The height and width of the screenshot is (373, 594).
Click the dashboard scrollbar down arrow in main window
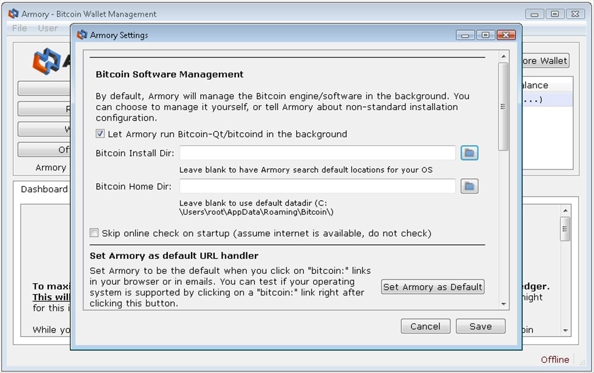pyautogui.click(x=565, y=330)
